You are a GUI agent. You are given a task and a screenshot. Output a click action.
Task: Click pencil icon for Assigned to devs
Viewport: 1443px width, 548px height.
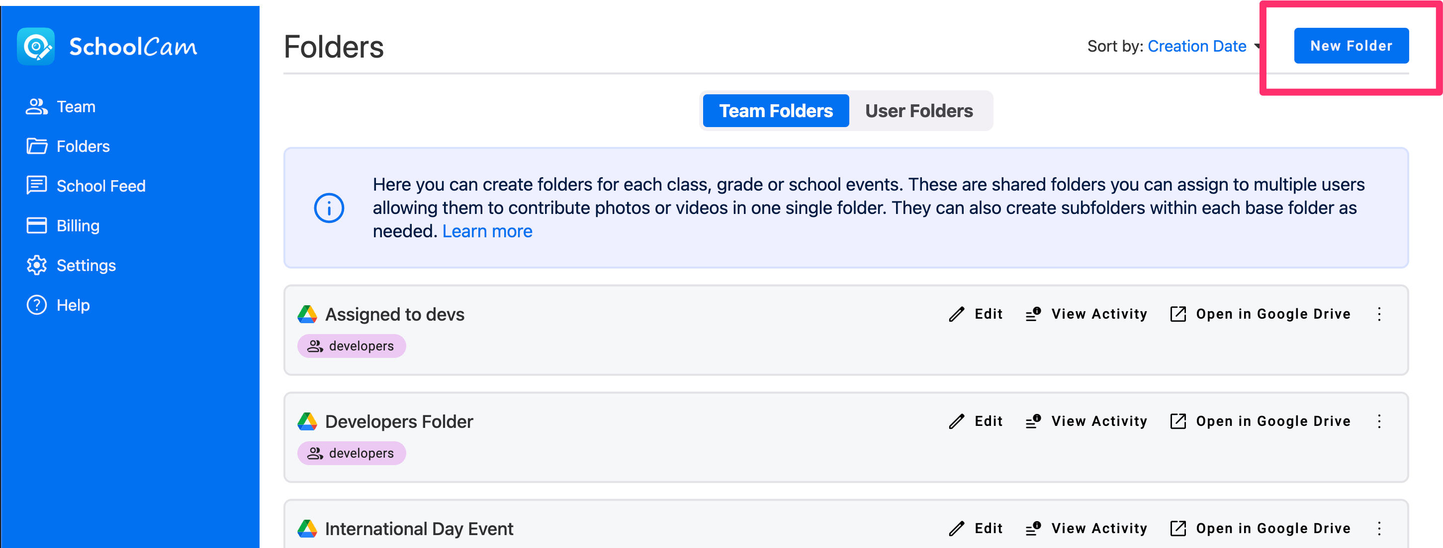[x=957, y=314]
